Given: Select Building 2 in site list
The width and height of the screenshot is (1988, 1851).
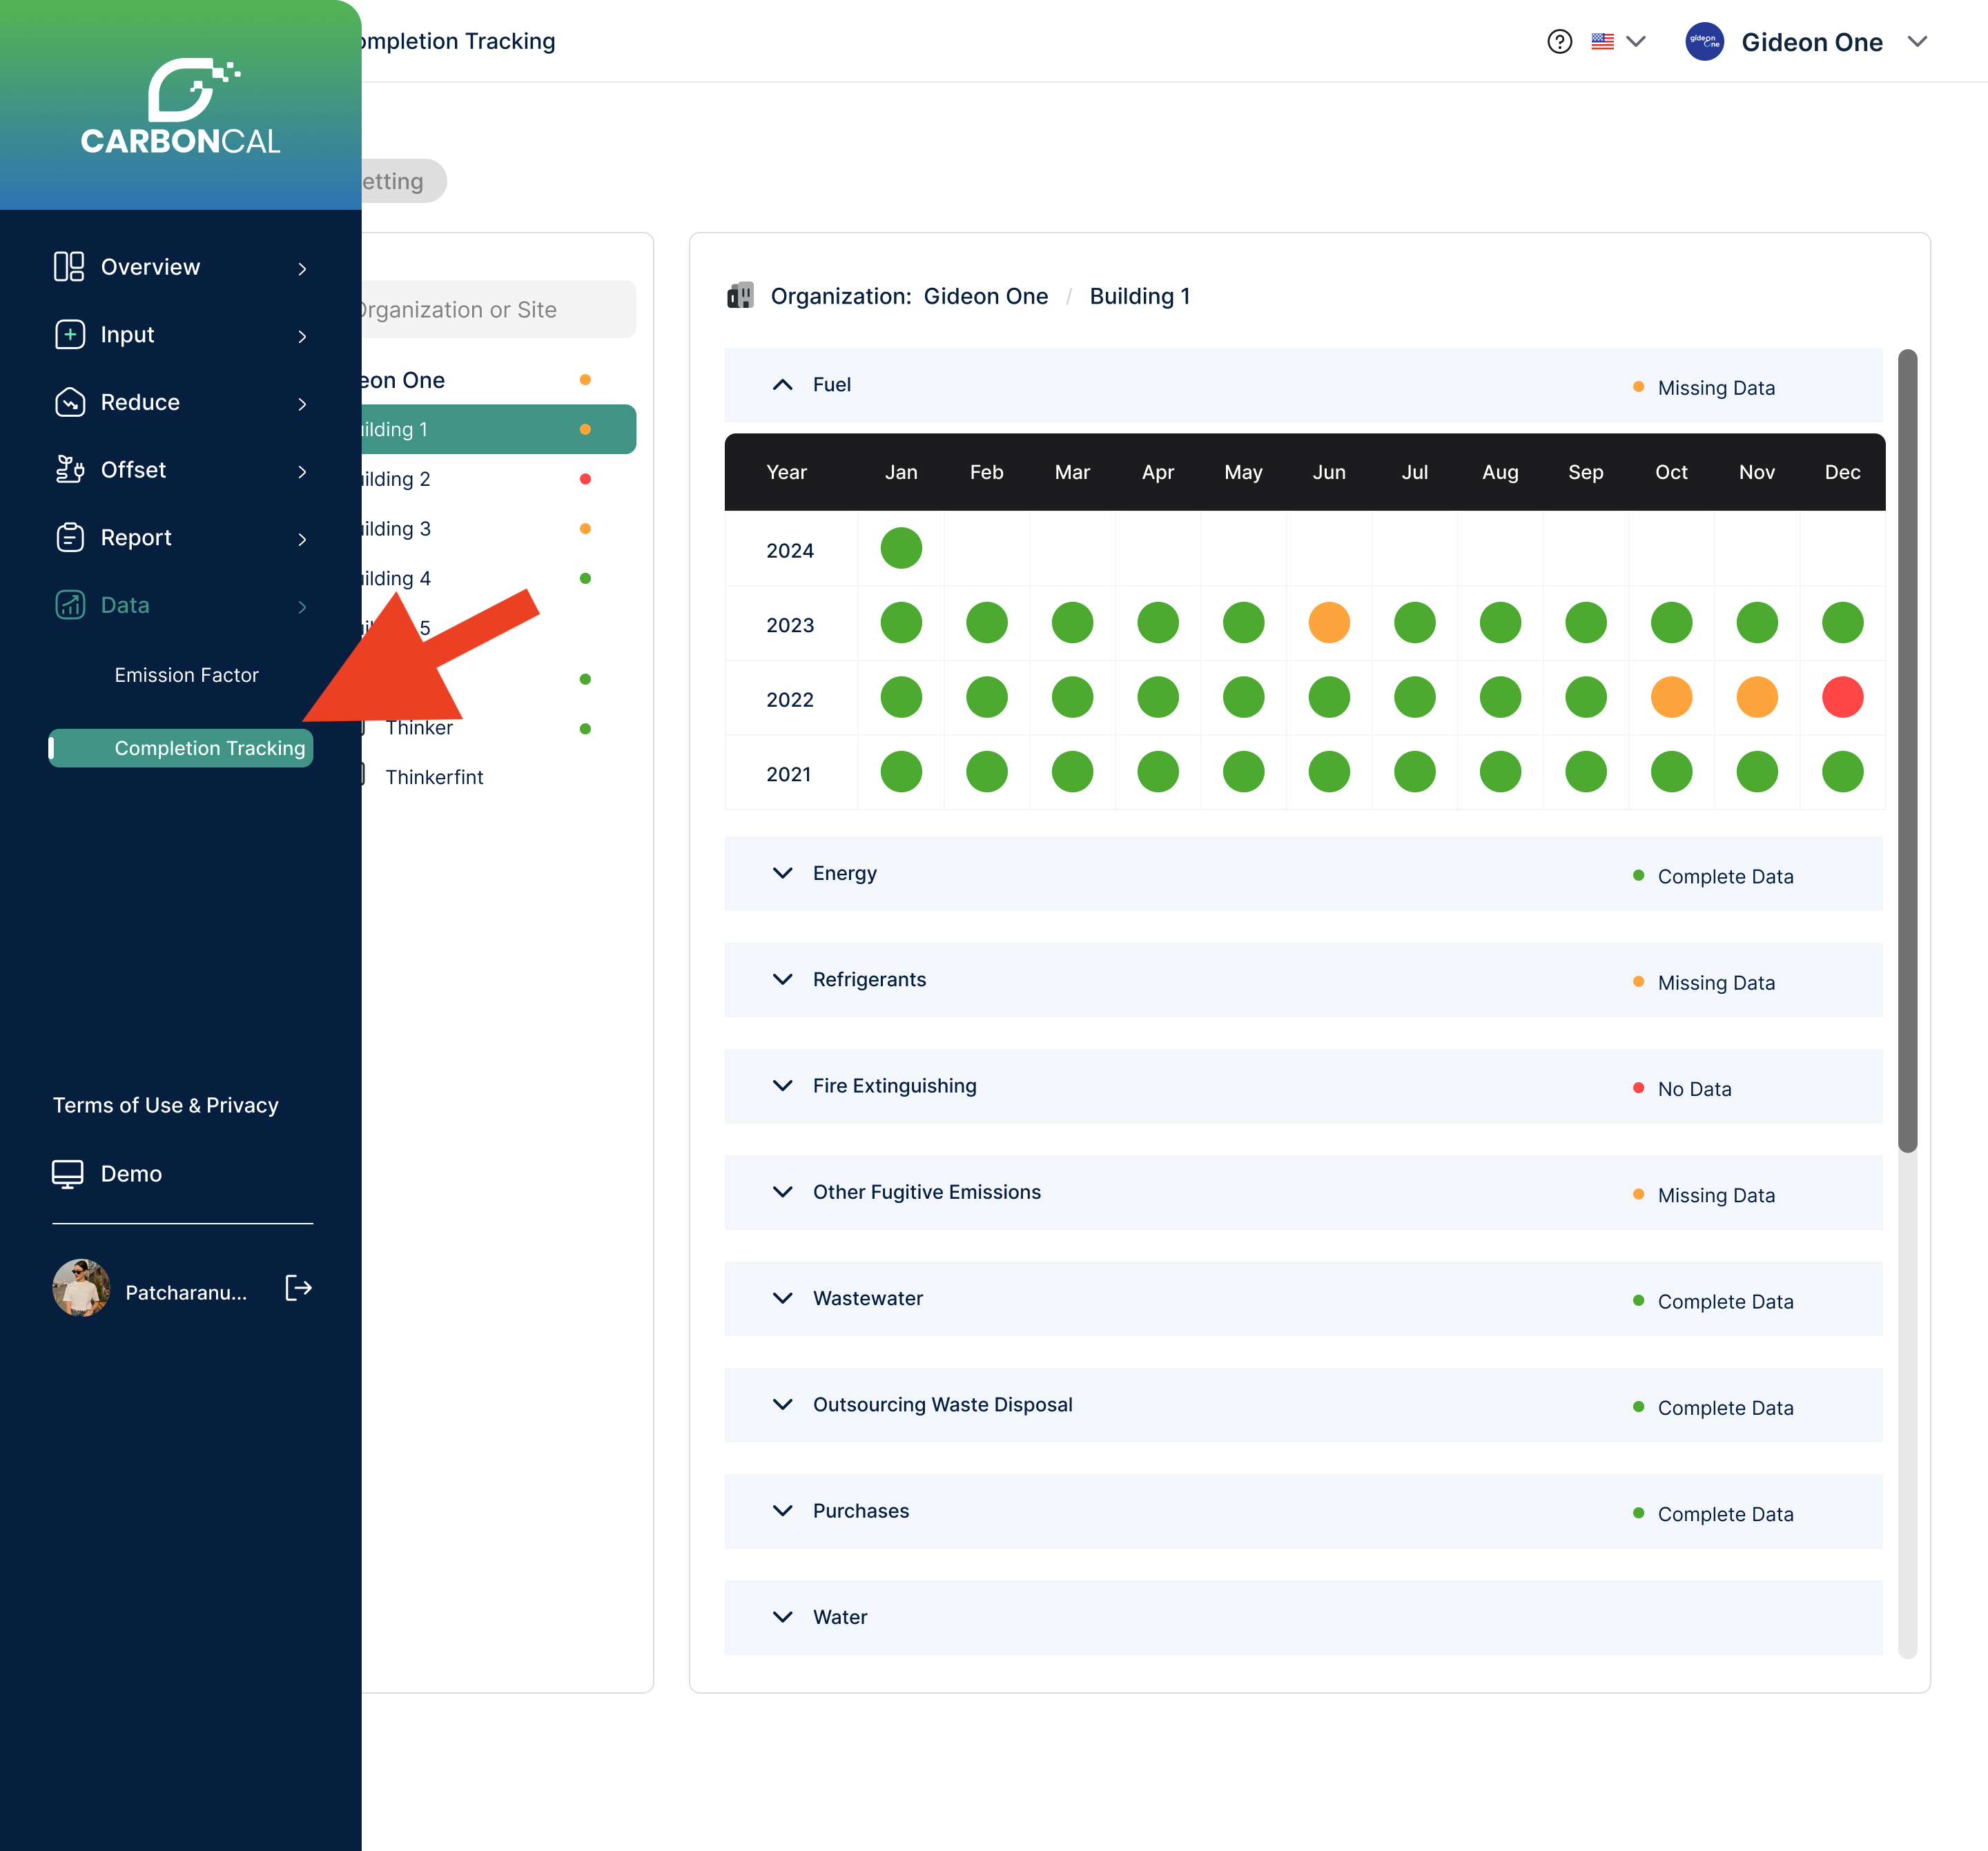Looking at the screenshot, I should pos(398,479).
